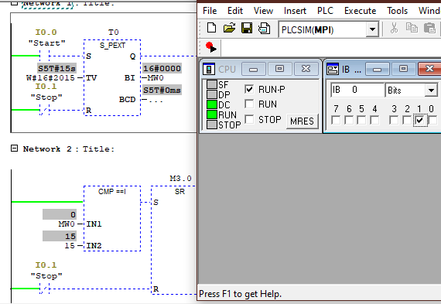The height and width of the screenshot is (304, 441).
Task: Click the IB window icon
Action: tap(333, 69)
